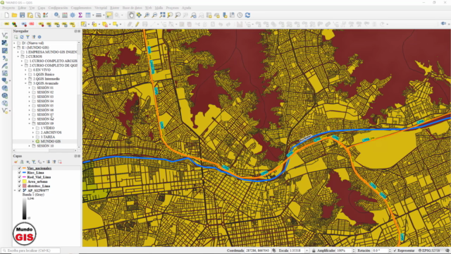Viewport: 451px width, 254px height.
Task: Select the Rios_Lima layer name
Action: point(36,173)
